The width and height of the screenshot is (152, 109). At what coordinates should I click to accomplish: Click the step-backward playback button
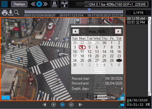pos(44,105)
